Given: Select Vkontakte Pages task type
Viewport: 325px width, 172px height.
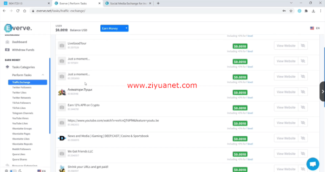Looking at the screenshot, I should click(x=21, y=134).
